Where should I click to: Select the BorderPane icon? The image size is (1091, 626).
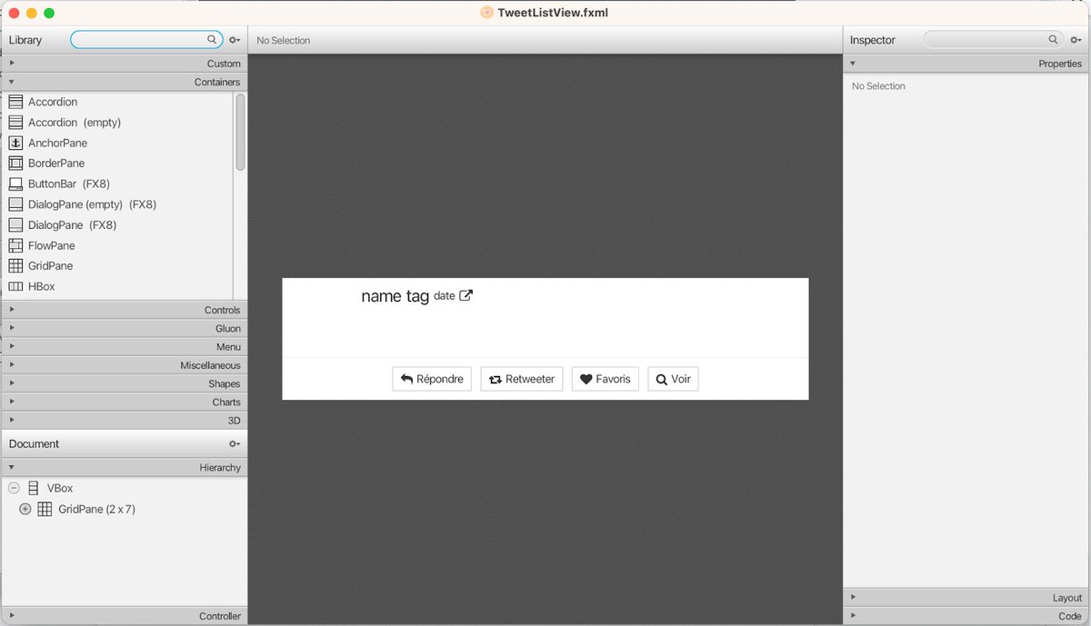(15, 164)
